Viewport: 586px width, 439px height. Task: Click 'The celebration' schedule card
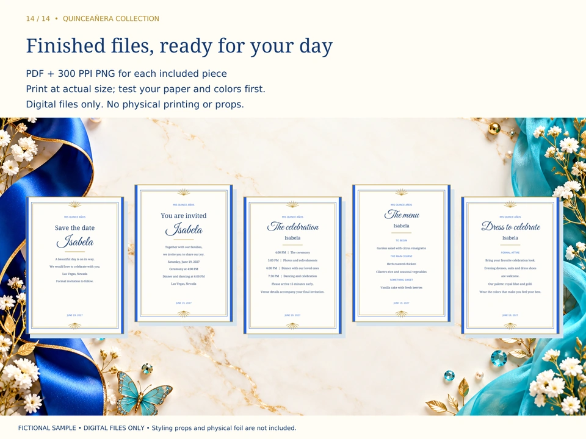pyautogui.click(x=292, y=265)
